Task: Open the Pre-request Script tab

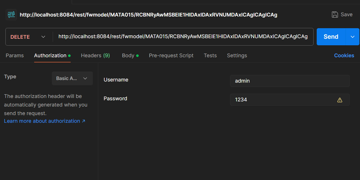Action: tap(171, 56)
